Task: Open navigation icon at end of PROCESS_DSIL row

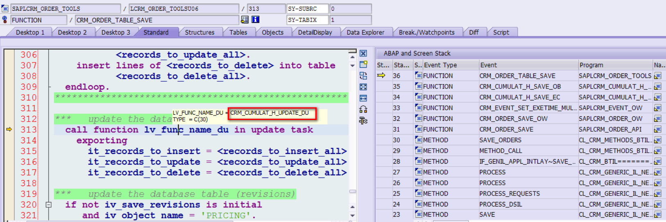Action: 657,204
